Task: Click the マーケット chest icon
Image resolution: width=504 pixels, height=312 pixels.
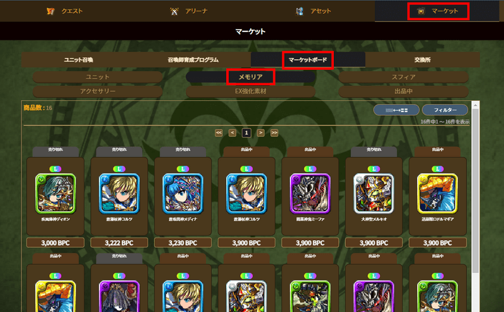Action: coord(421,11)
